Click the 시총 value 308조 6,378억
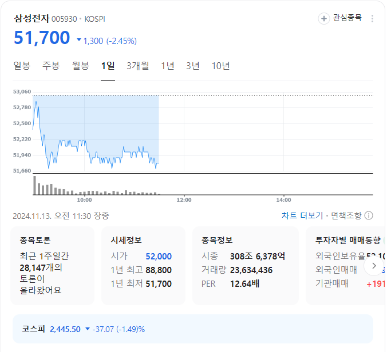The height and width of the screenshot is (352, 387). (x=258, y=256)
